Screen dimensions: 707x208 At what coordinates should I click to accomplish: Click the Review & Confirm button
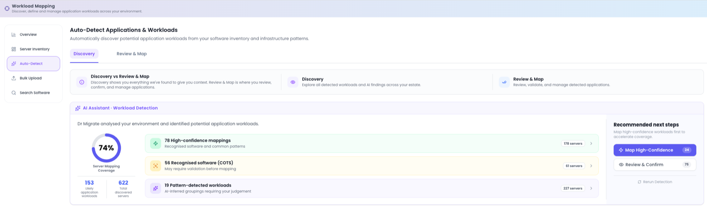[x=655, y=165]
